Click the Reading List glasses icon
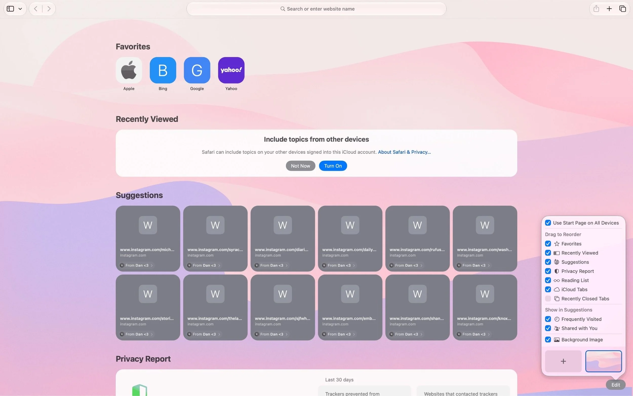This screenshot has height=396, width=633. (557, 281)
